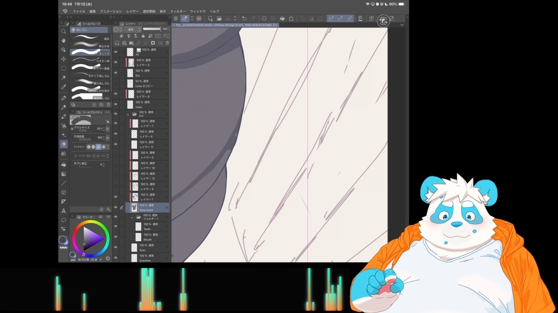Delete the selected layer with trash icon
The image size is (558, 313).
tap(167, 43)
